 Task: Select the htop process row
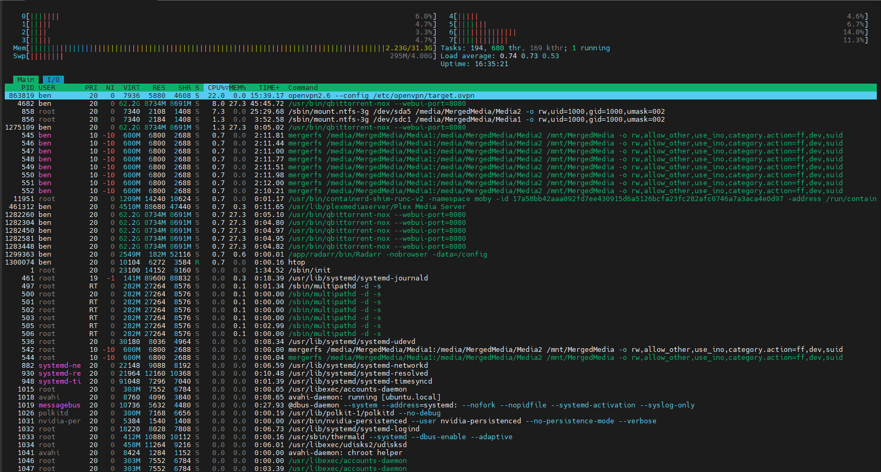pos(441,262)
